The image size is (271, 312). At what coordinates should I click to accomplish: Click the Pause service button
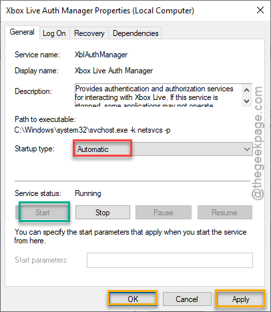[164, 213]
